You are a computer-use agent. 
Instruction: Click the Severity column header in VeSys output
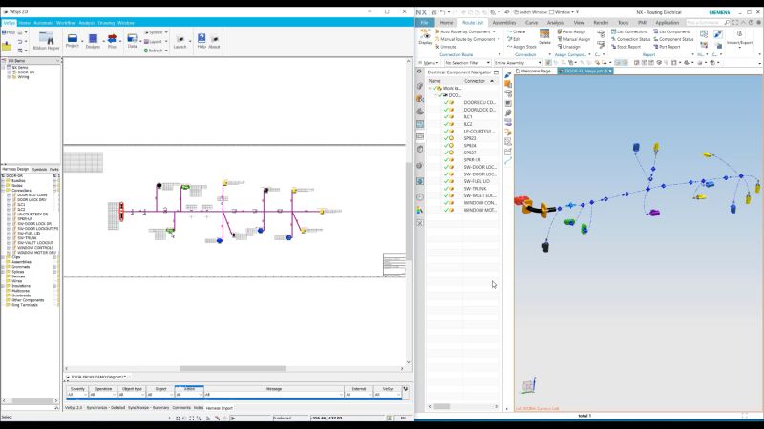(77, 389)
